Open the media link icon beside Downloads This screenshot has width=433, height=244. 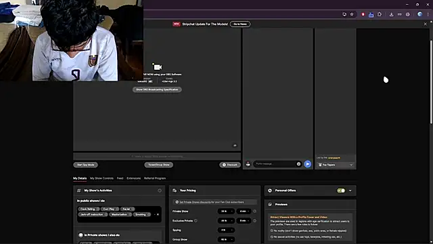[x=400, y=14]
